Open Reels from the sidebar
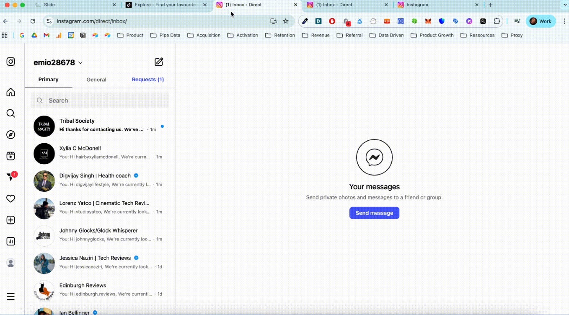Image resolution: width=569 pixels, height=315 pixels. click(x=11, y=156)
